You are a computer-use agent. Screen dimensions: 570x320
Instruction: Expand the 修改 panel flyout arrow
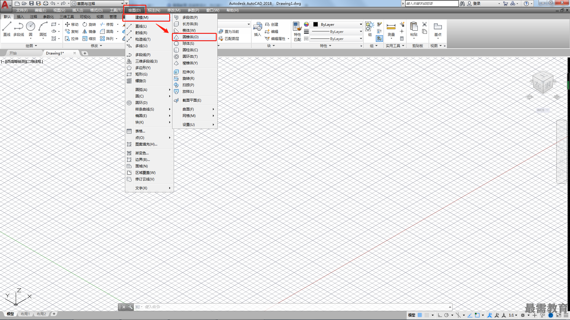[101, 46]
